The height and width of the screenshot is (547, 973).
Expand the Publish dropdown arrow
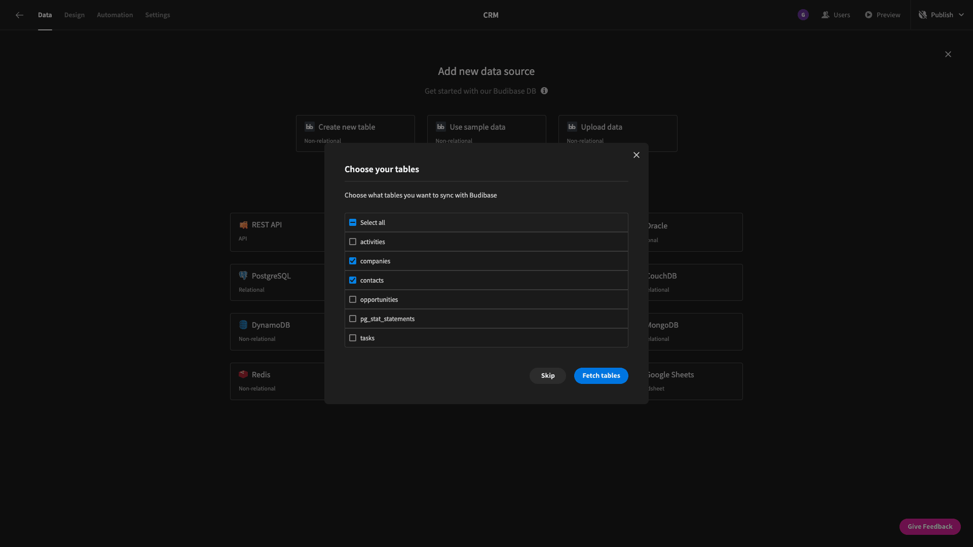pos(961,15)
